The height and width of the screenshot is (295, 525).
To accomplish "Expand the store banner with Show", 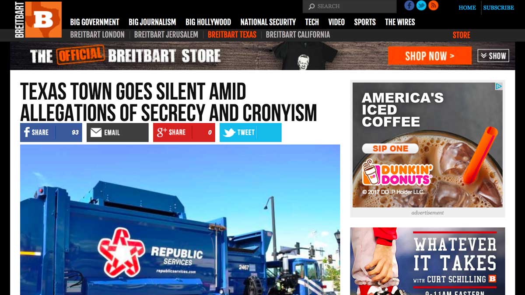I will point(493,56).
